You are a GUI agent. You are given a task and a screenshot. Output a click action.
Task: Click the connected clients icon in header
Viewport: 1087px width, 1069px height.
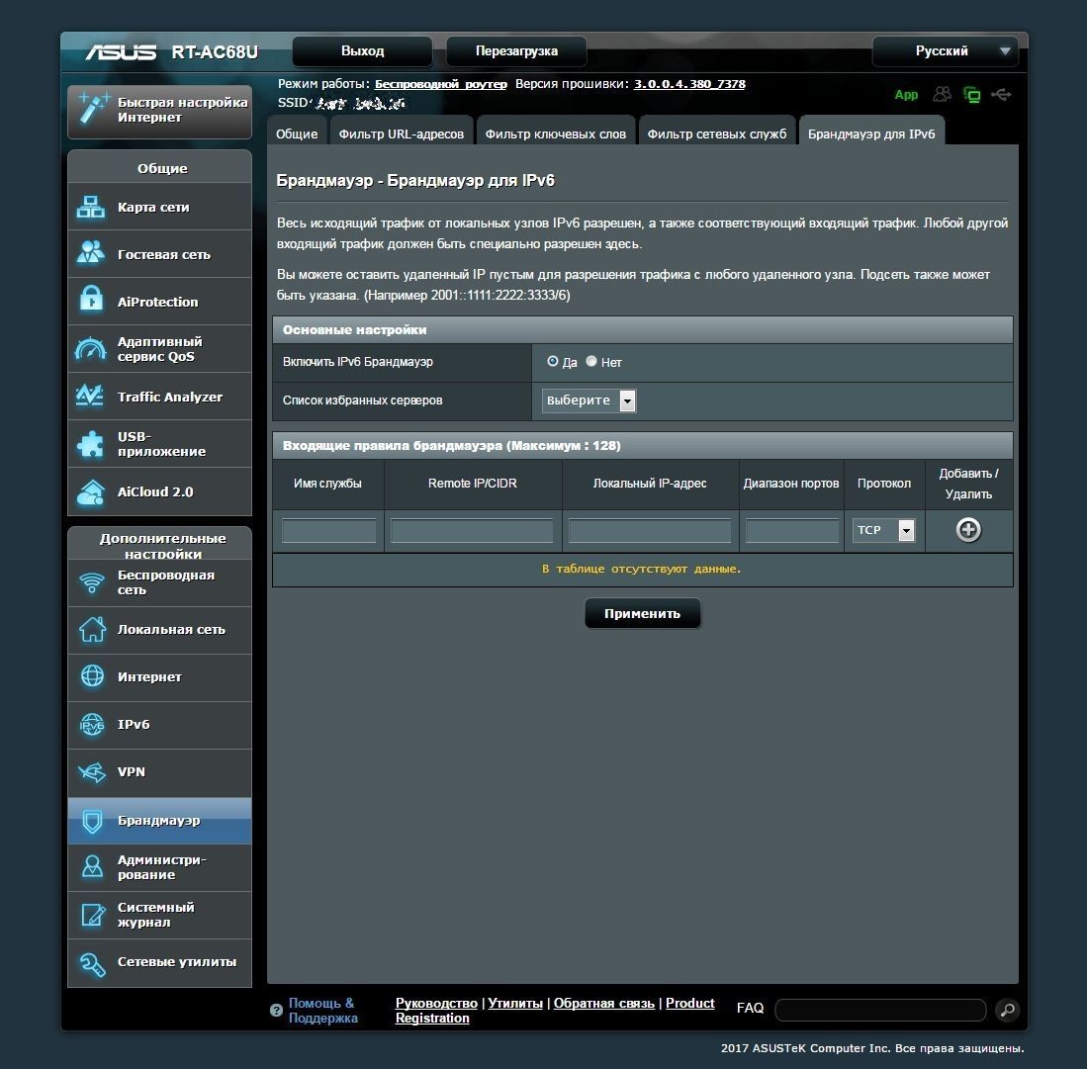coord(943,95)
